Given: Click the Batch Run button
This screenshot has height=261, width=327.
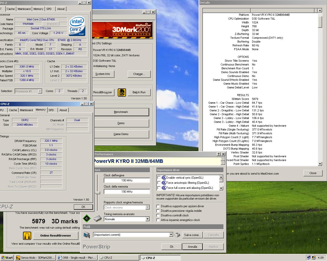Looking at the screenshot, I should [x=139, y=92].
